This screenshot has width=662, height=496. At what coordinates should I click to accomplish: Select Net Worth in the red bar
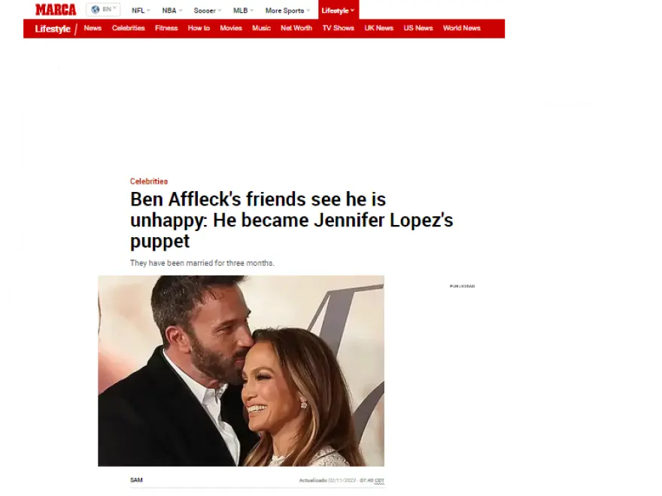point(296,28)
